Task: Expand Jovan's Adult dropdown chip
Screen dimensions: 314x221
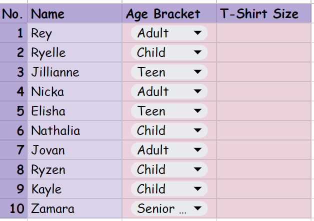Action: [x=199, y=150]
